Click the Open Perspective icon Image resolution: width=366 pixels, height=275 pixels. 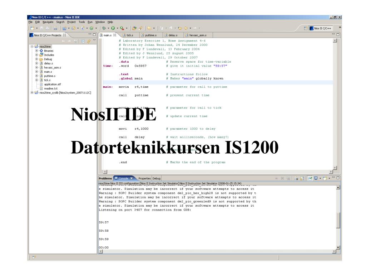click(x=306, y=28)
